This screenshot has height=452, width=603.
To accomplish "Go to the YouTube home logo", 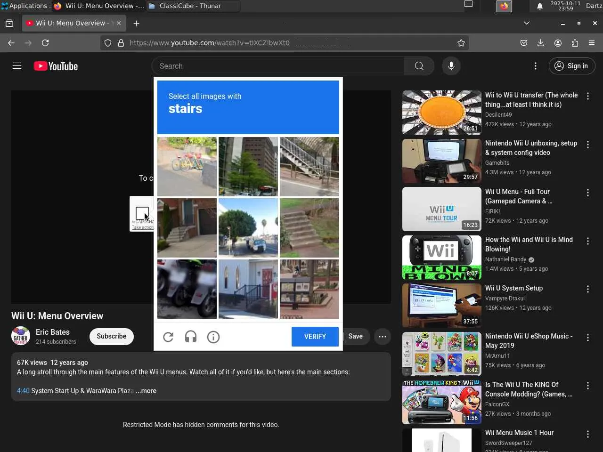I will (56, 66).
